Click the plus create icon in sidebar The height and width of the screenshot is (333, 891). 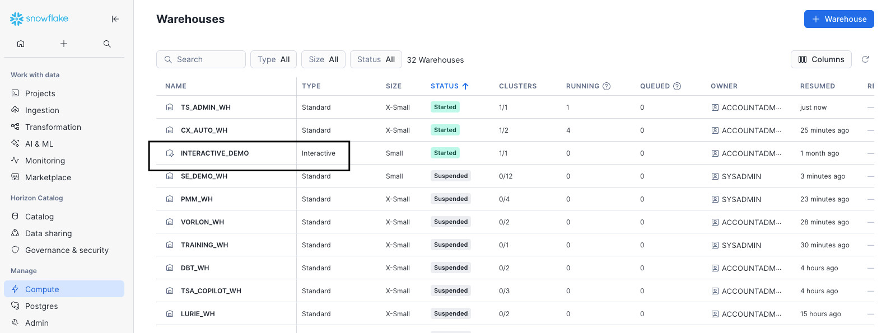(64, 44)
